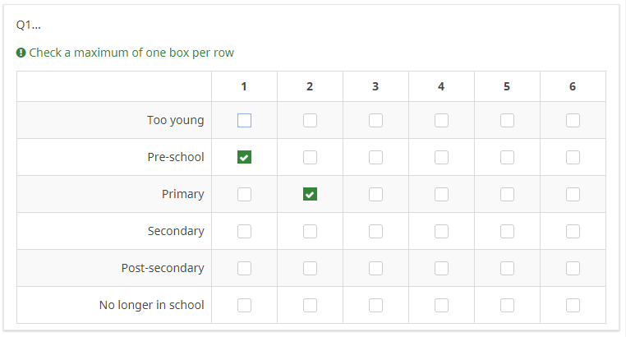This screenshot has height=337, width=626.
Task: Click the green exclamation warning icon
Action: [x=21, y=53]
